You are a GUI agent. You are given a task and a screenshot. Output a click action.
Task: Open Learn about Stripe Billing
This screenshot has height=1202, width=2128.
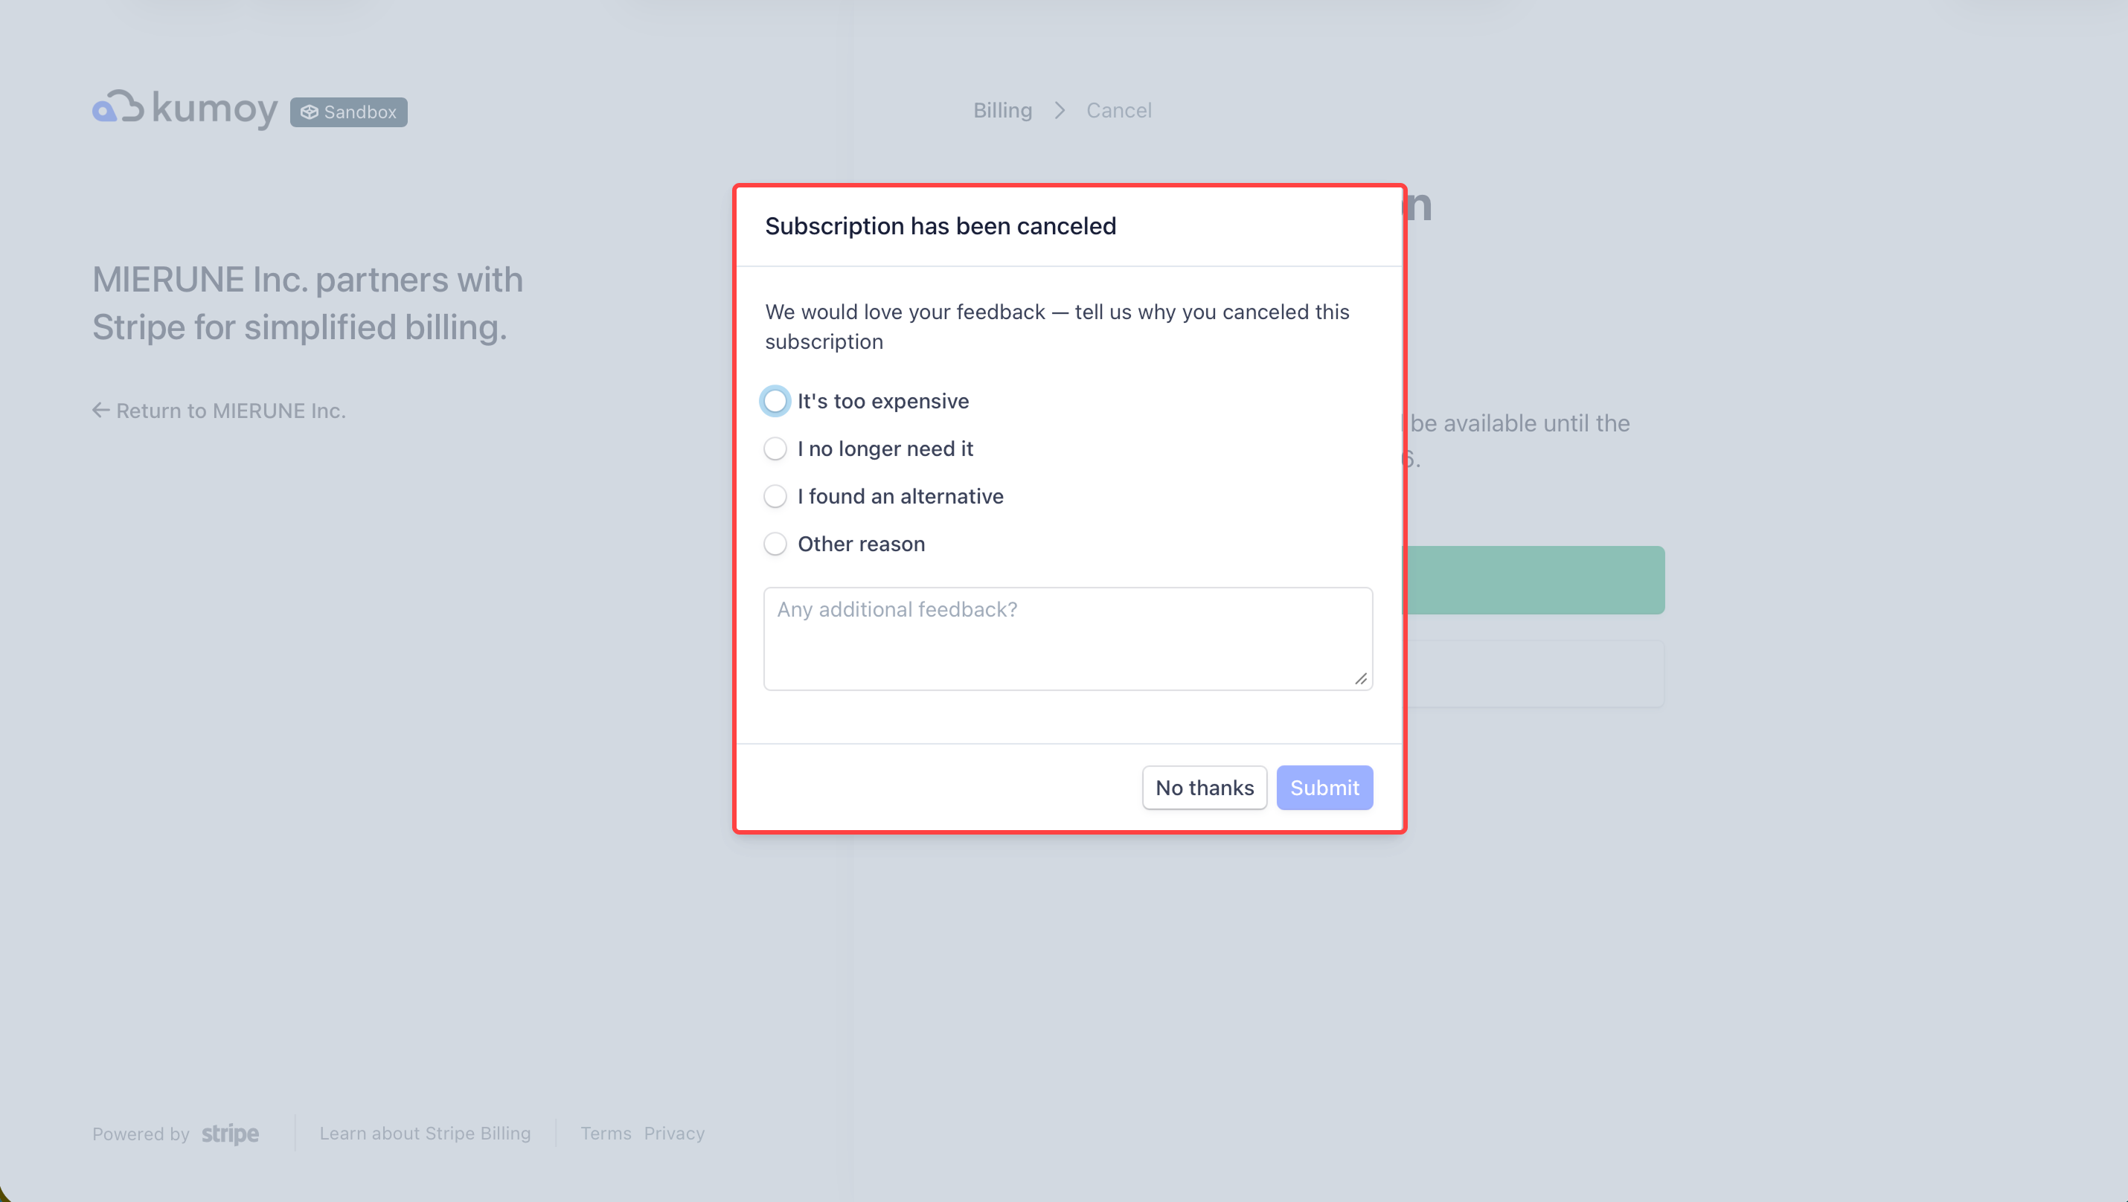426,1134
